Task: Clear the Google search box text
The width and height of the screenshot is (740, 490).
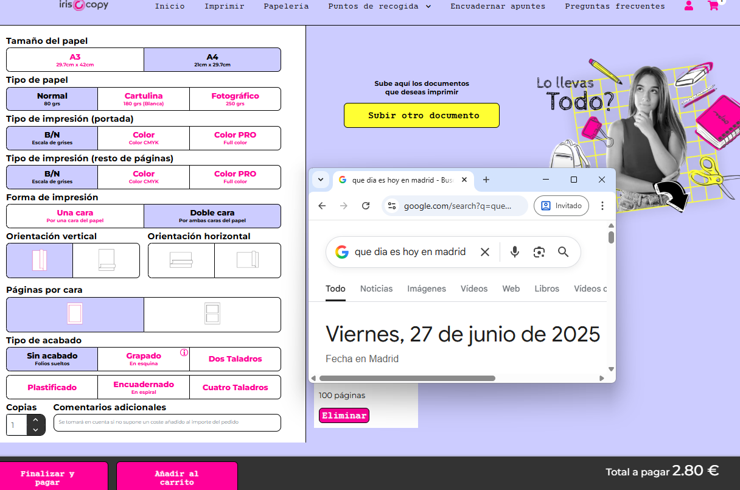Action: click(485, 252)
